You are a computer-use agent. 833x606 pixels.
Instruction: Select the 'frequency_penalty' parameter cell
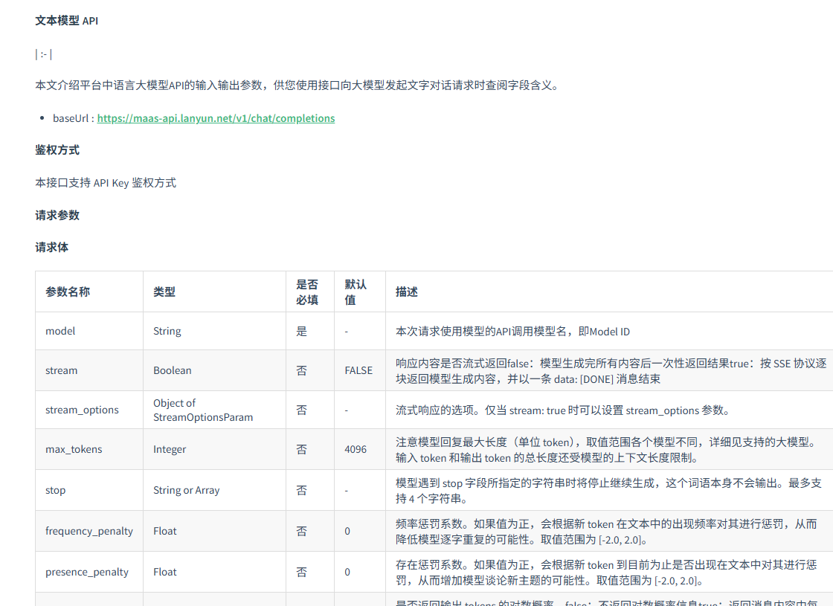tap(89, 531)
